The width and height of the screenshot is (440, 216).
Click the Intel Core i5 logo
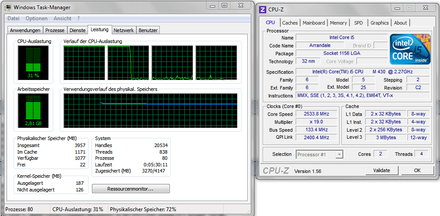click(x=410, y=49)
